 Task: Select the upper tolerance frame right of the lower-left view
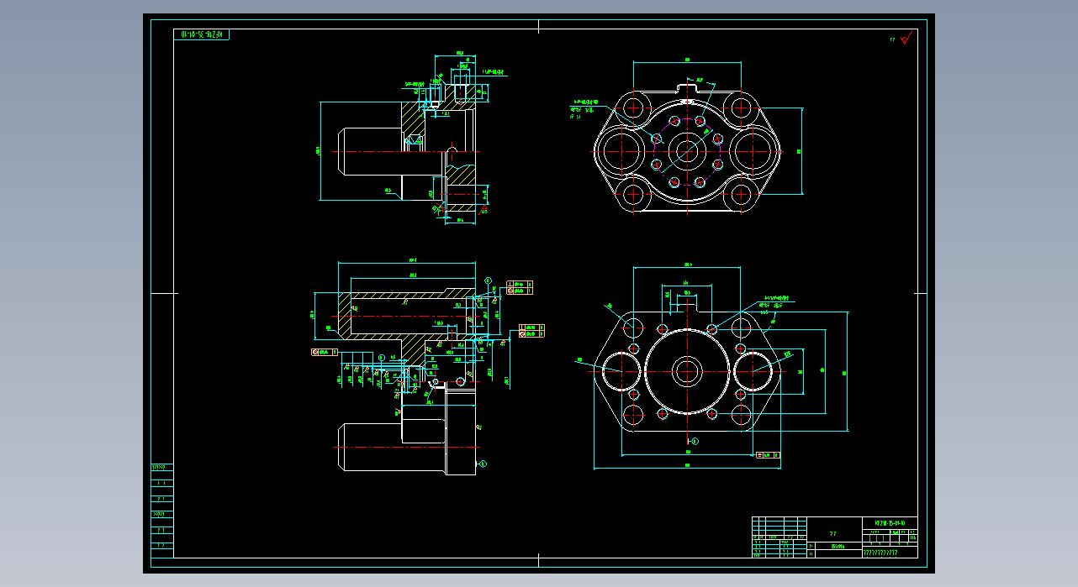click(521, 287)
